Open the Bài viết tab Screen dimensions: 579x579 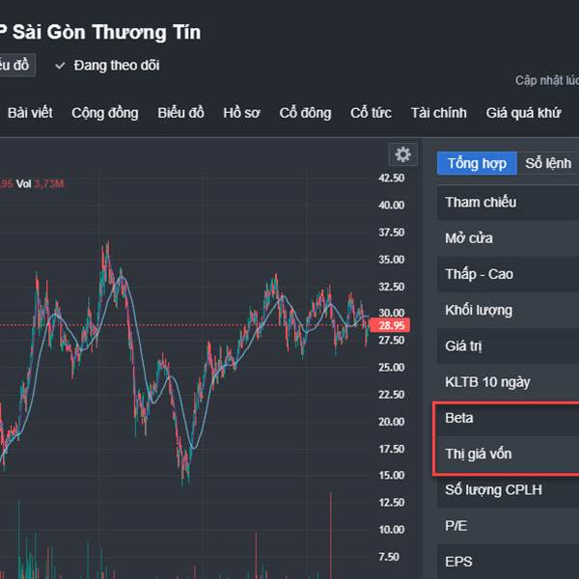(x=30, y=113)
